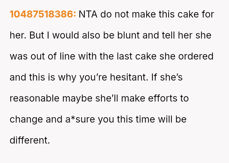Click the word "time" in the comment
This screenshot has height=163, width=229.
tap(149, 119)
